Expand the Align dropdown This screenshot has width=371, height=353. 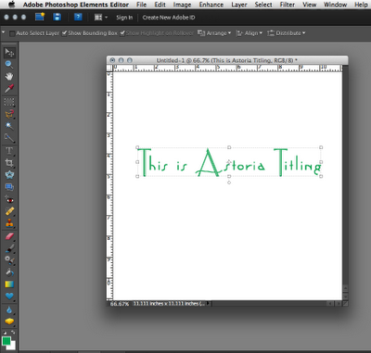[249, 33]
